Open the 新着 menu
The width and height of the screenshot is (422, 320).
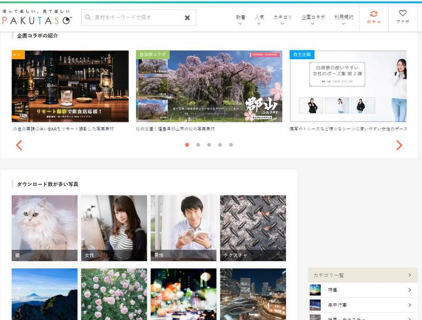241,17
